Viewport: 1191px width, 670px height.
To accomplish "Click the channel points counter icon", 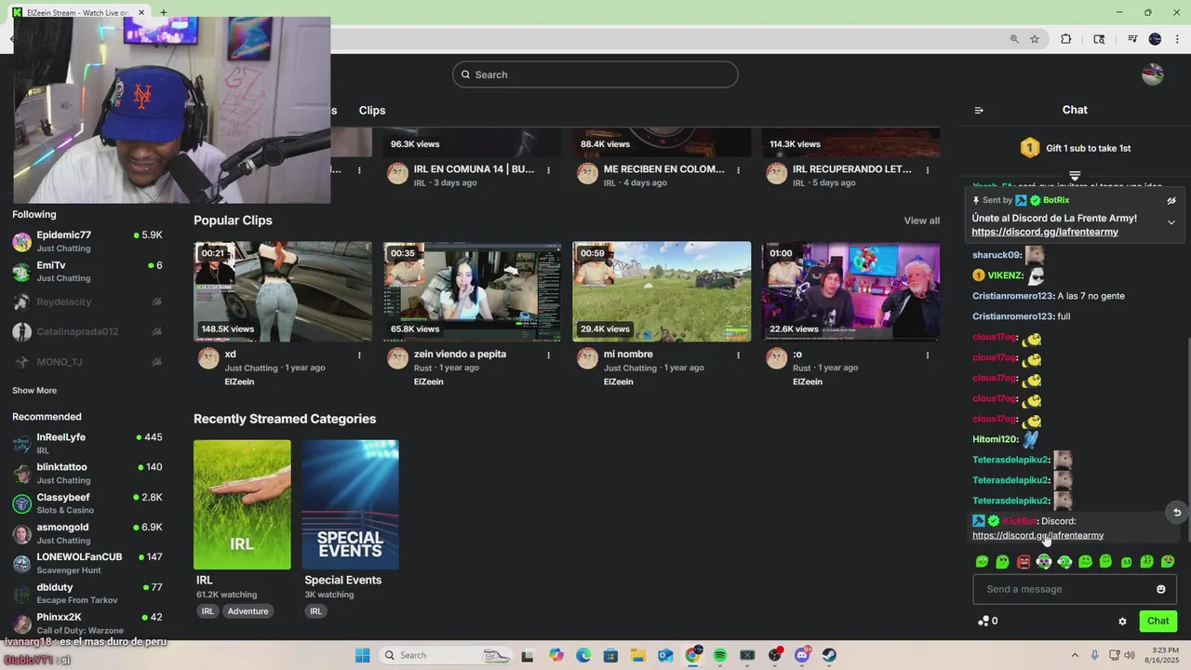I will point(984,621).
